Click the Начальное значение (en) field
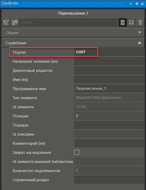The image size is (146, 190). (x=109, y=61)
